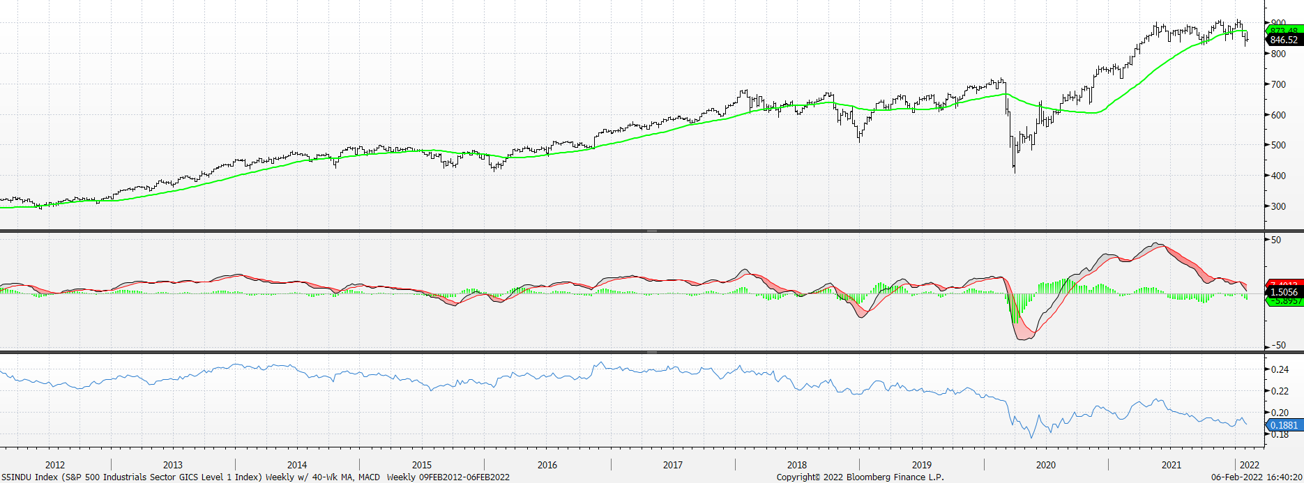Image resolution: width=1304 pixels, height=483 pixels.
Task: Click the 400 price axis tick
Action: pos(1278,176)
